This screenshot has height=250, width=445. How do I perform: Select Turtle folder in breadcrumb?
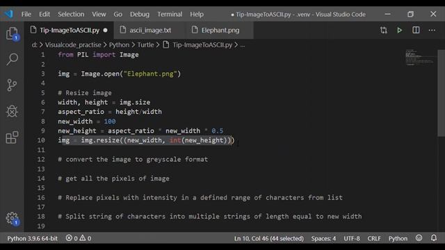coord(145,44)
